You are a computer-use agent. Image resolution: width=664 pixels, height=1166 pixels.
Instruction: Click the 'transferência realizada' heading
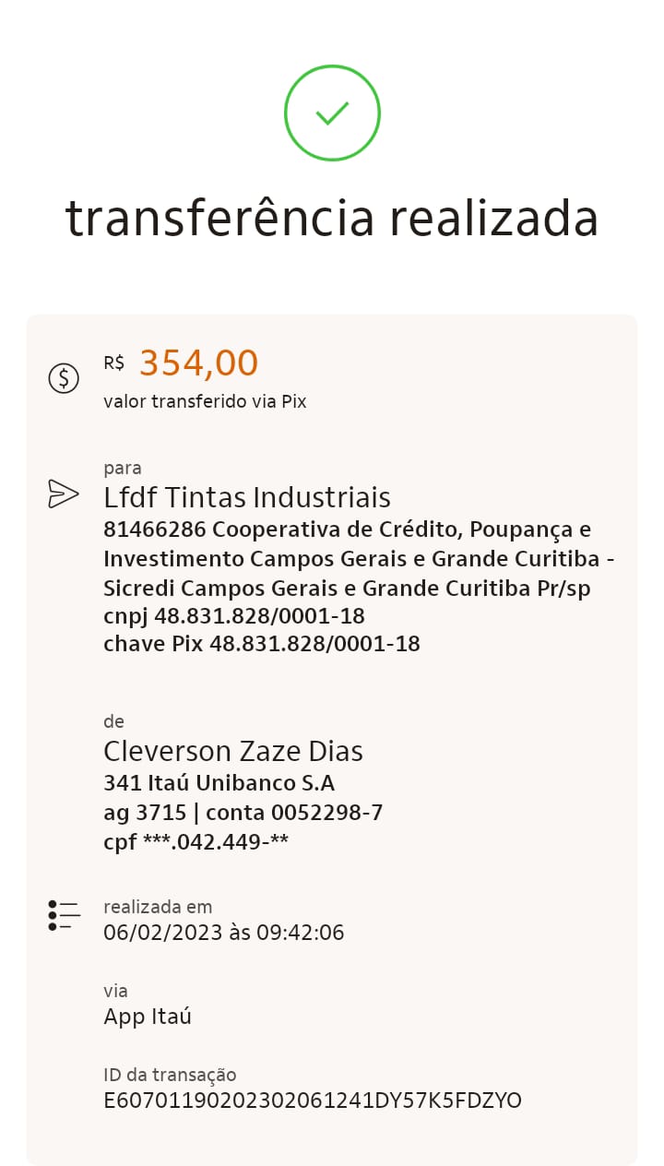(332, 219)
